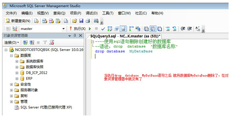This screenshot has width=242, height=119.
Task: Click the SQL Server Compact query icon
Action: click(x=66, y=21)
